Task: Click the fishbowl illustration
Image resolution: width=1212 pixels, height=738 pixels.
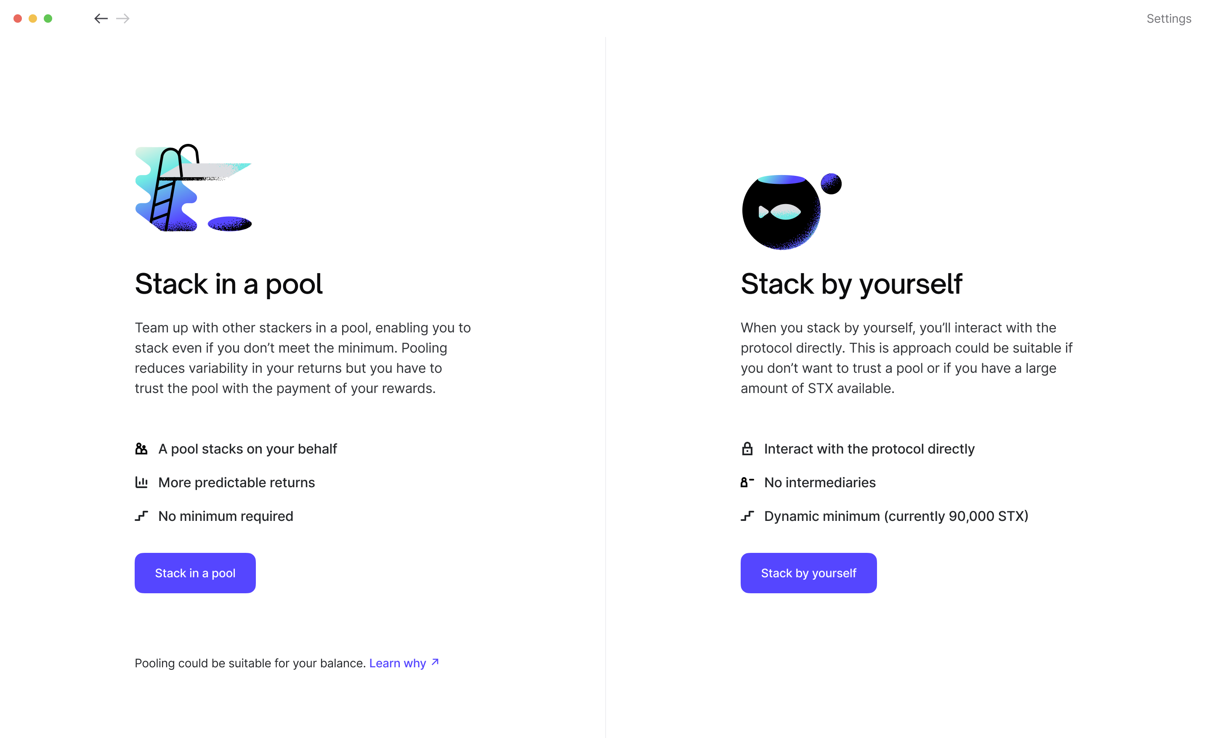Action: pyautogui.click(x=792, y=211)
